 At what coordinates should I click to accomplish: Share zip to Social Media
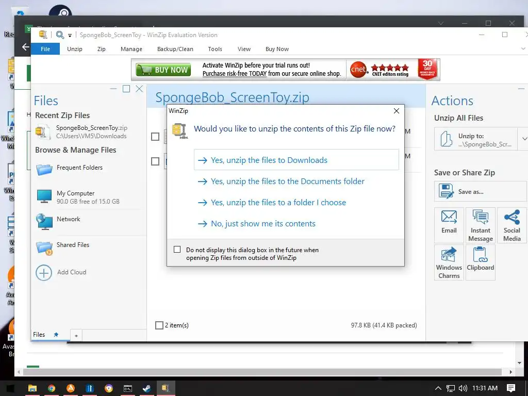[x=512, y=225]
